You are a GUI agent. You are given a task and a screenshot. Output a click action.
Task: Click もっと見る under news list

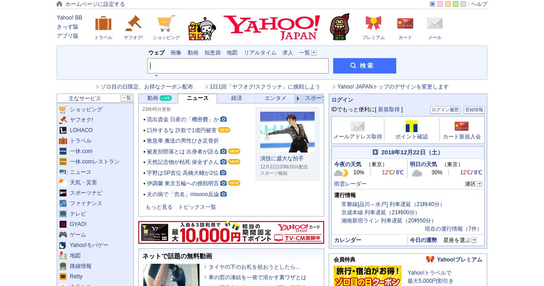tap(159, 207)
